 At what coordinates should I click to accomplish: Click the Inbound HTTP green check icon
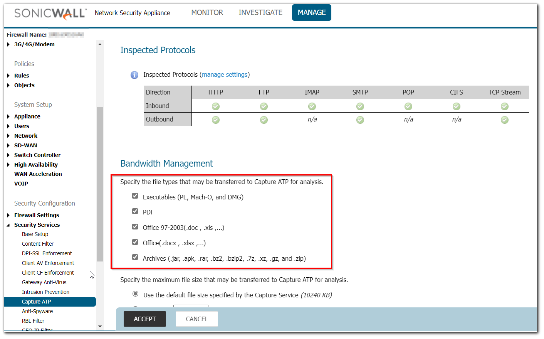[216, 106]
